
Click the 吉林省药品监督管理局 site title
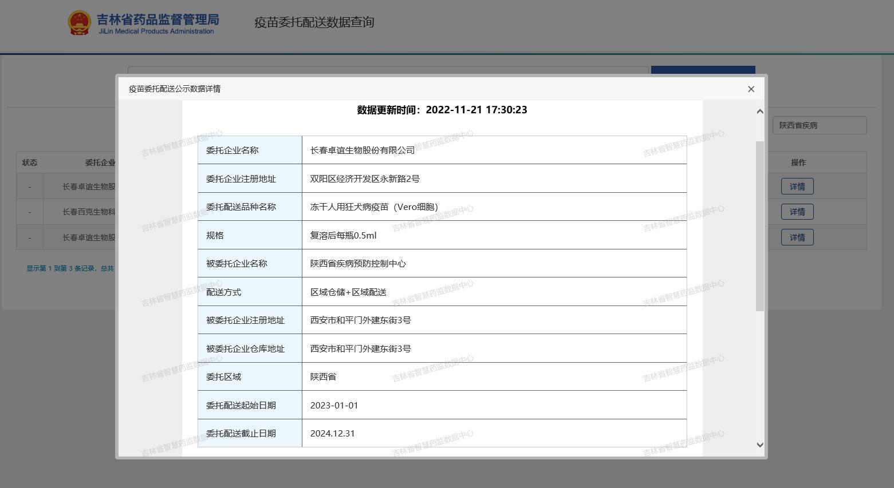click(157, 19)
